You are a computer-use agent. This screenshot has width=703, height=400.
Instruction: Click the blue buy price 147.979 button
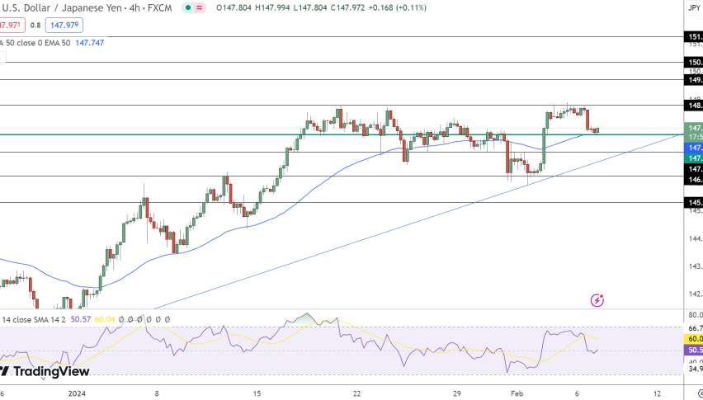pyautogui.click(x=64, y=25)
